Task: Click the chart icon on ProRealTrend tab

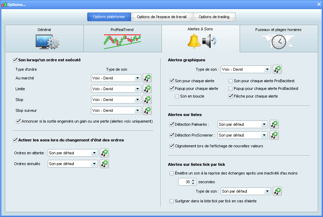Action: 122,40
